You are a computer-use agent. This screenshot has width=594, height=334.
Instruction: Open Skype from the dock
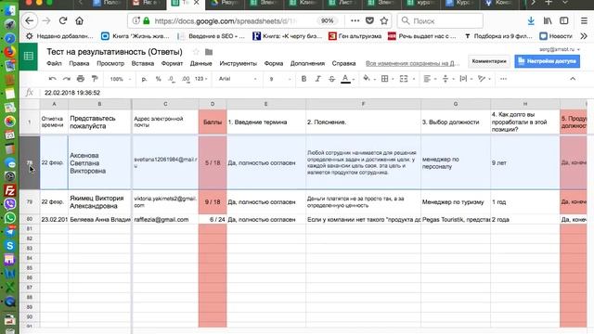point(10,245)
